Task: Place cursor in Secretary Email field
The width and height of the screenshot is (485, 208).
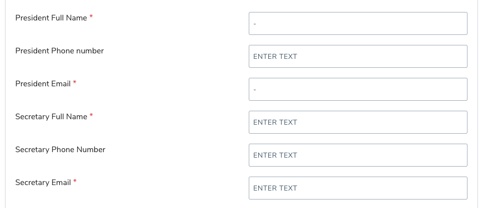Action: [357, 188]
